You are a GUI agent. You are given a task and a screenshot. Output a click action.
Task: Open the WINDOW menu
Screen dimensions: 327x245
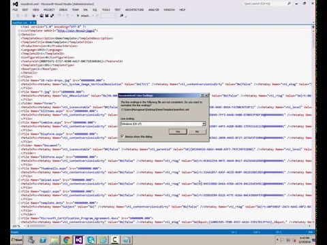tap(169, 10)
